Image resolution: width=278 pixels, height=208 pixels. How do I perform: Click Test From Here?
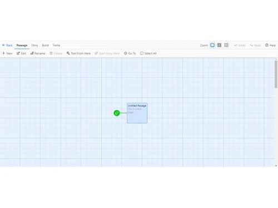[78, 53]
